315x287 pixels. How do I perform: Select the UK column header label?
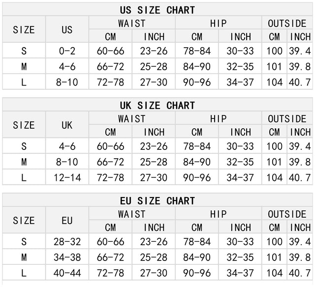point(67,125)
